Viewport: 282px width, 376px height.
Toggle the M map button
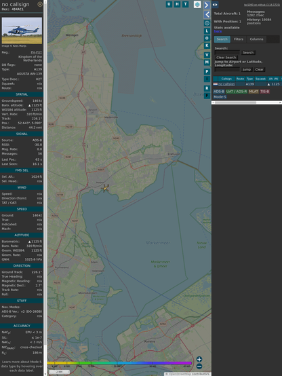coord(207,62)
